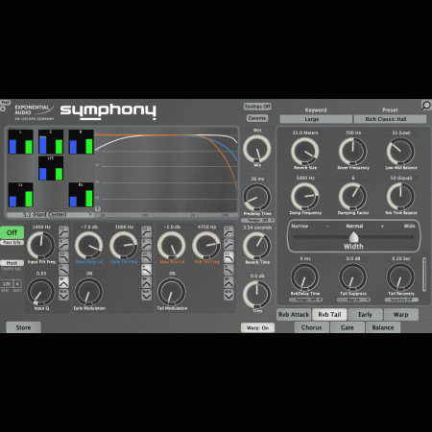Open Tempo: Off dropdown under RvbDelay Time

[305, 300]
